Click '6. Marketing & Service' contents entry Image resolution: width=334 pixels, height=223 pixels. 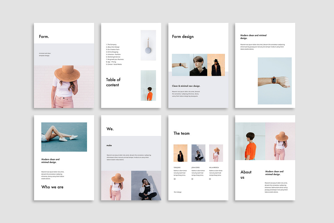click(113, 57)
